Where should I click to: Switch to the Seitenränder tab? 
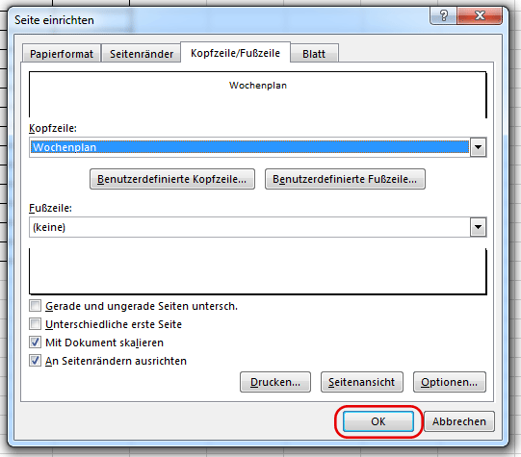[x=142, y=54]
